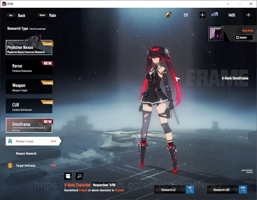Minimize the PGR window

pyautogui.click(x=228, y=4)
